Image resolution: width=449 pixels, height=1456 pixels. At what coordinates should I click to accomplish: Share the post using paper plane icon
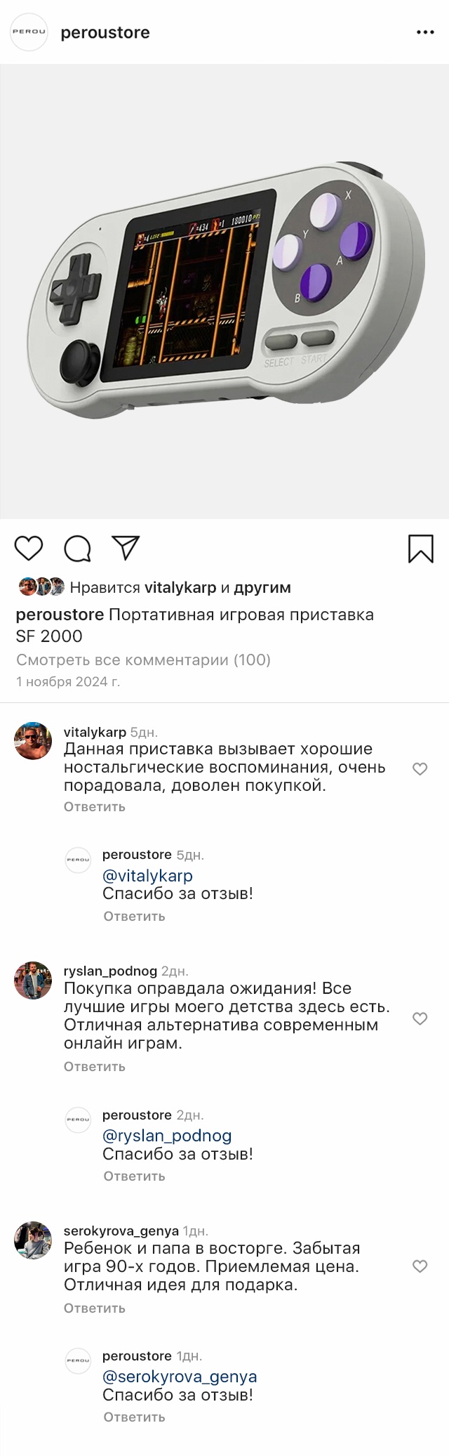point(126,548)
